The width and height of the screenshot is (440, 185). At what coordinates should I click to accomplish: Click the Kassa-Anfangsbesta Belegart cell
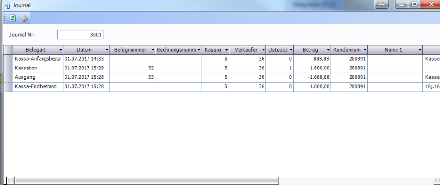tap(38, 59)
